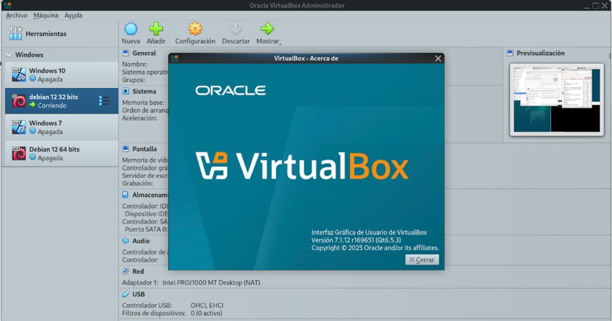The width and height of the screenshot is (612, 321).
Task: Click the Nueva toolbar icon
Action: pyautogui.click(x=131, y=29)
